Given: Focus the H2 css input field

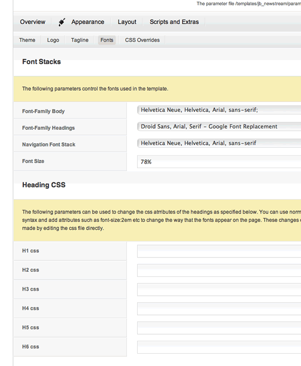Looking at the screenshot, I should click(x=219, y=270).
